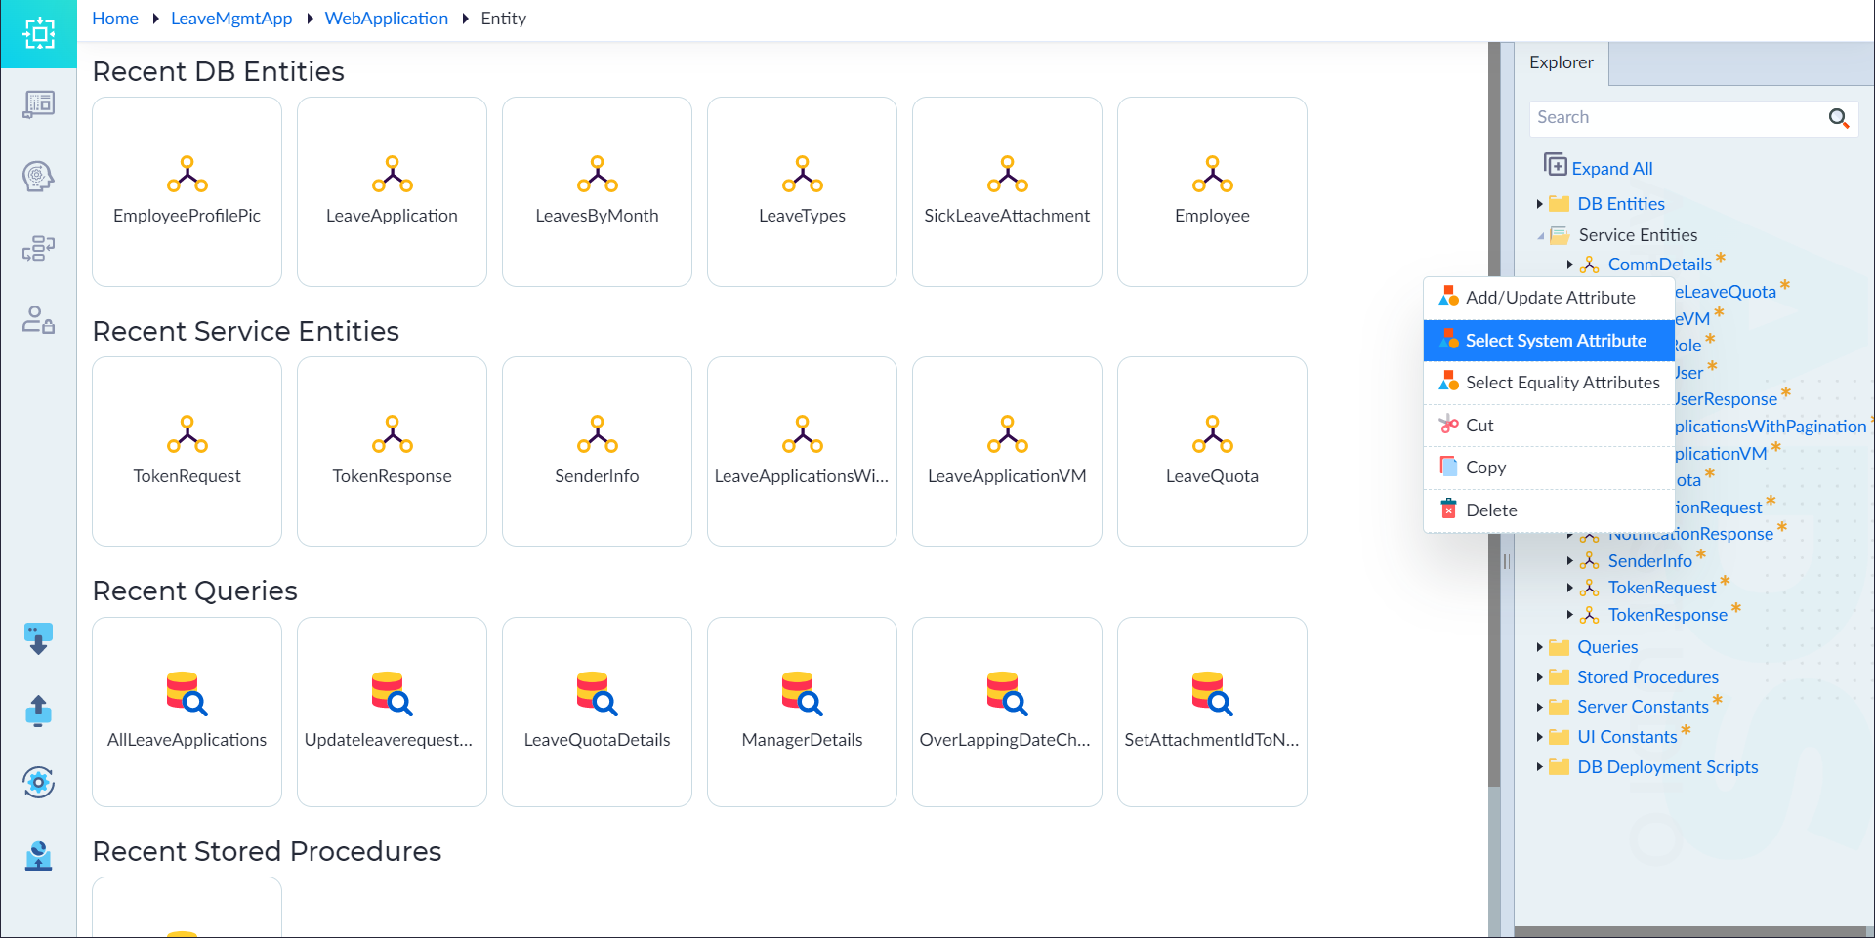The image size is (1875, 938).
Task: Expand the DB Entities folder arrow
Action: [1539, 204]
